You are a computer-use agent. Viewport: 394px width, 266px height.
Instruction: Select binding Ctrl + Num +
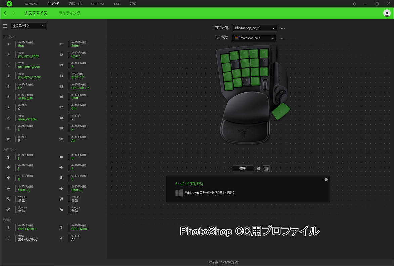pos(28,229)
